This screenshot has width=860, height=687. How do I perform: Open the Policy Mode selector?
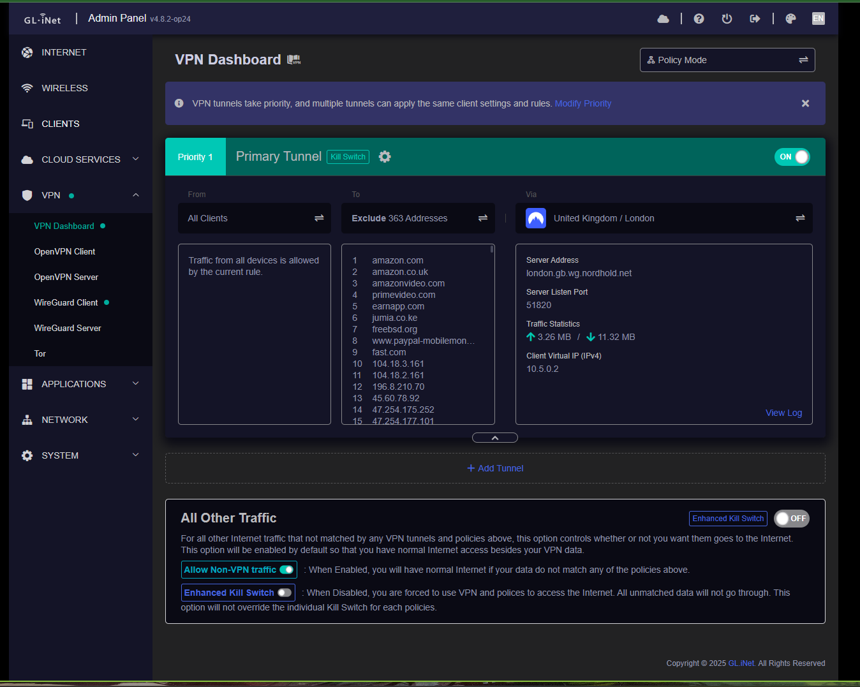[727, 60]
